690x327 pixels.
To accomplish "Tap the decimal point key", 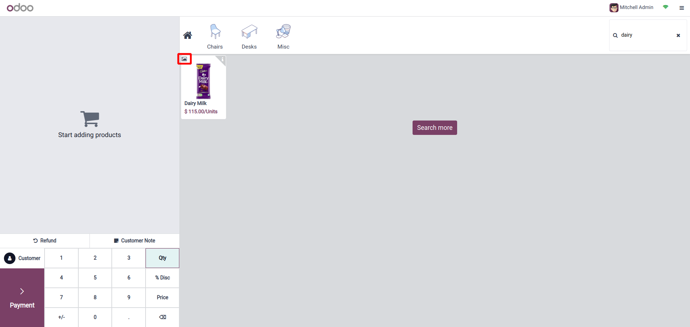I will pos(129,317).
